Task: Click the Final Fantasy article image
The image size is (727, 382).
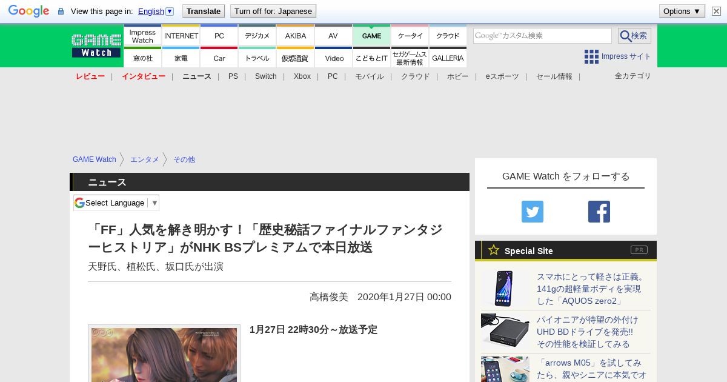Action: point(164,354)
